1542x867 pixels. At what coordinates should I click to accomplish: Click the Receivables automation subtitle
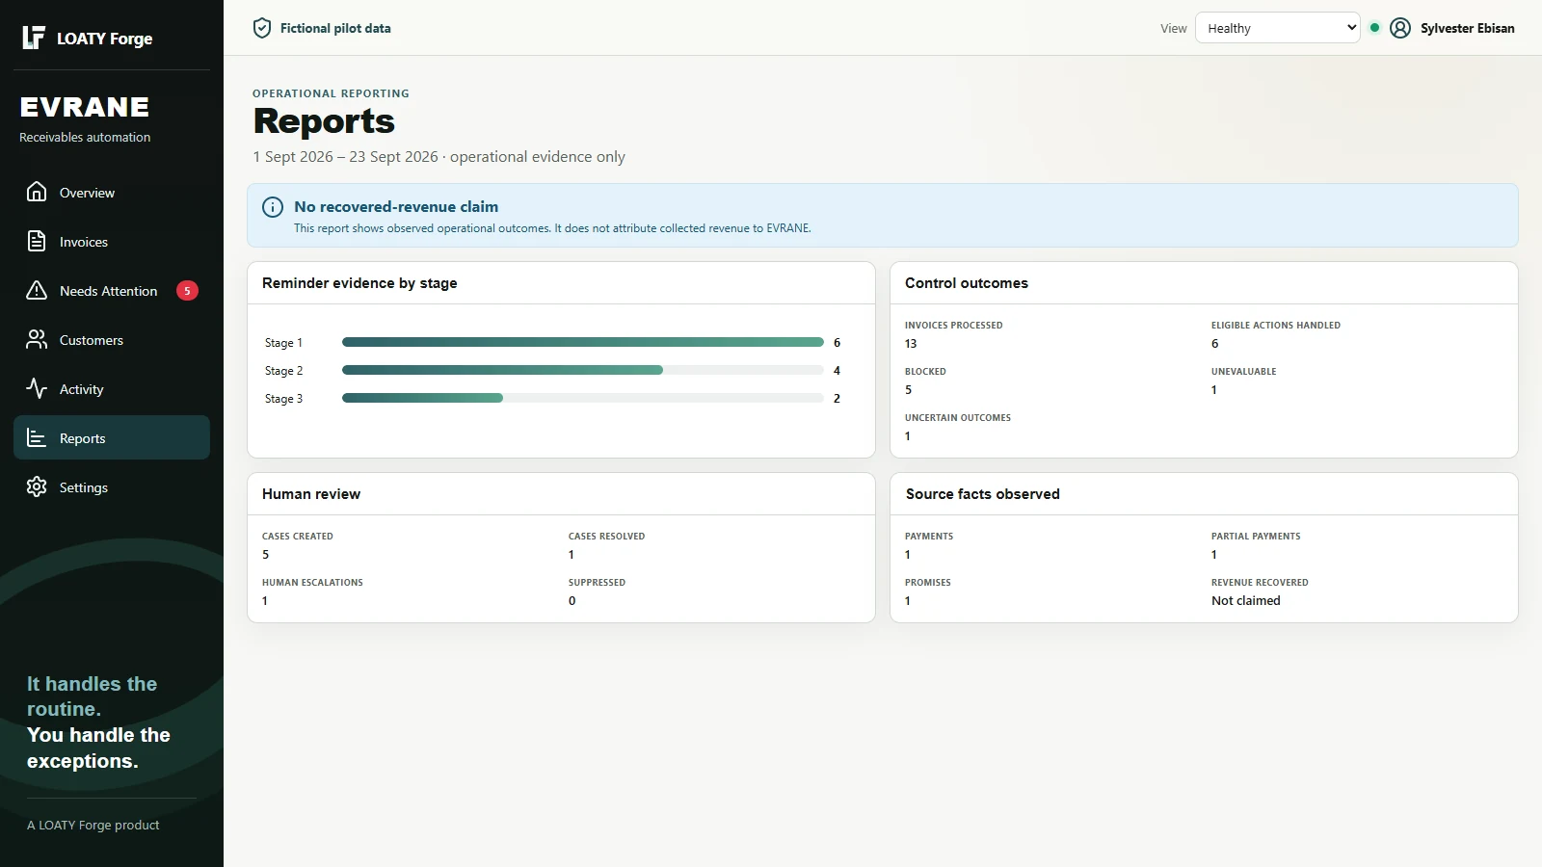pyautogui.click(x=85, y=137)
